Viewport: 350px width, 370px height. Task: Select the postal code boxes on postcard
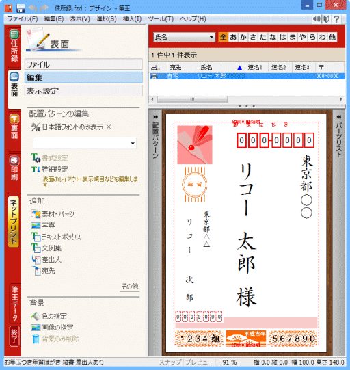(275, 140)
